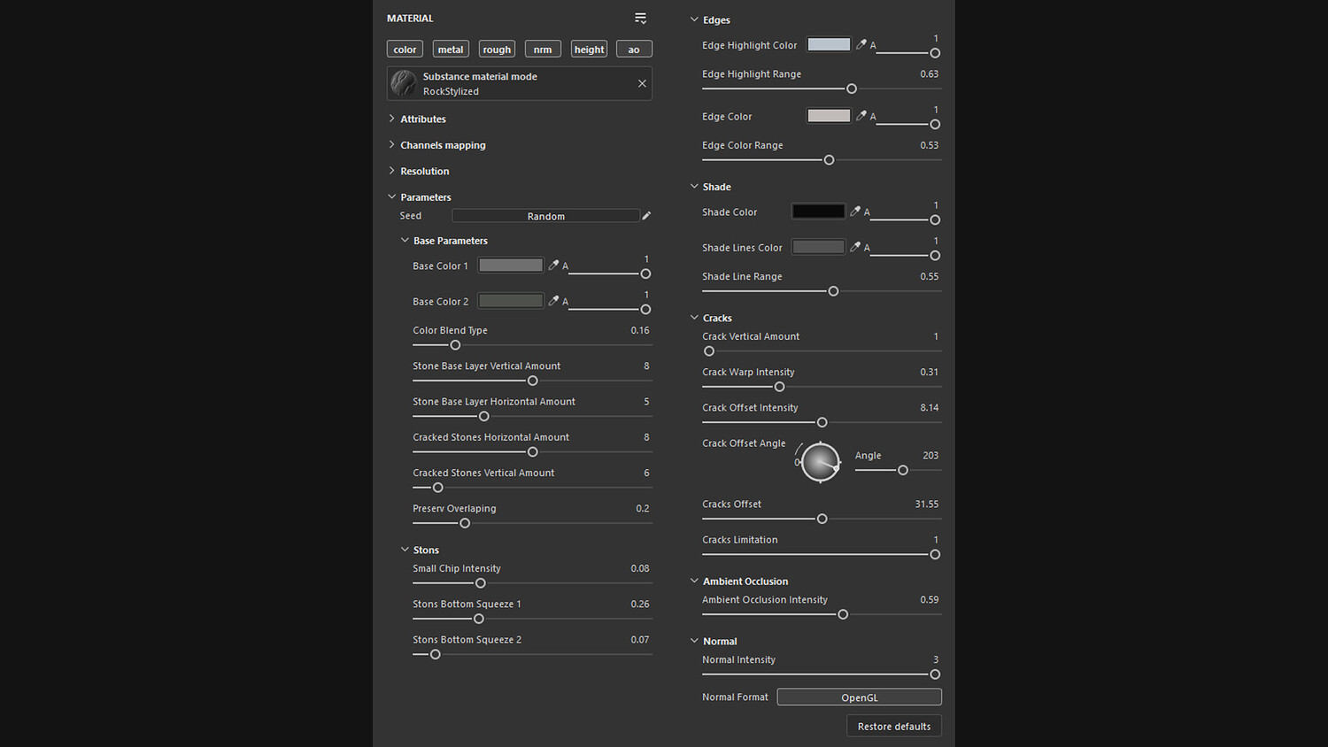Click the Shade Color eyedropper icon

point(855,212)
